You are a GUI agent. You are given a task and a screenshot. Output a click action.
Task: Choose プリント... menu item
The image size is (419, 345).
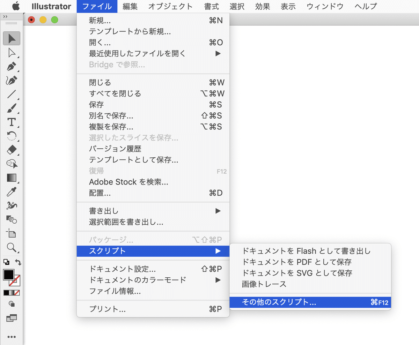(153, 309)
